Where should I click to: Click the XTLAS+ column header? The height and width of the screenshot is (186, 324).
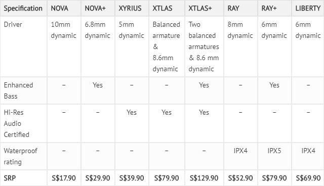tap(200, 8)
